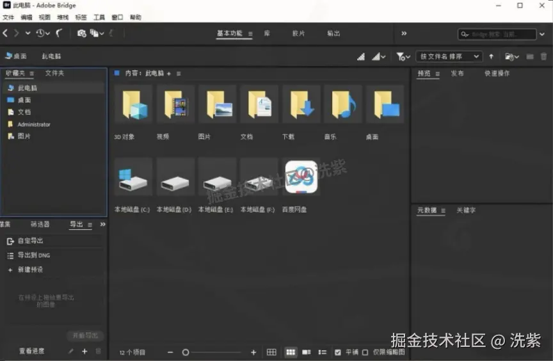Image resolution: width=553 pixels, height=361 pixels.
Task: Click the 此电脑 breadcrumb in path bar
Action: click(51, 56)
